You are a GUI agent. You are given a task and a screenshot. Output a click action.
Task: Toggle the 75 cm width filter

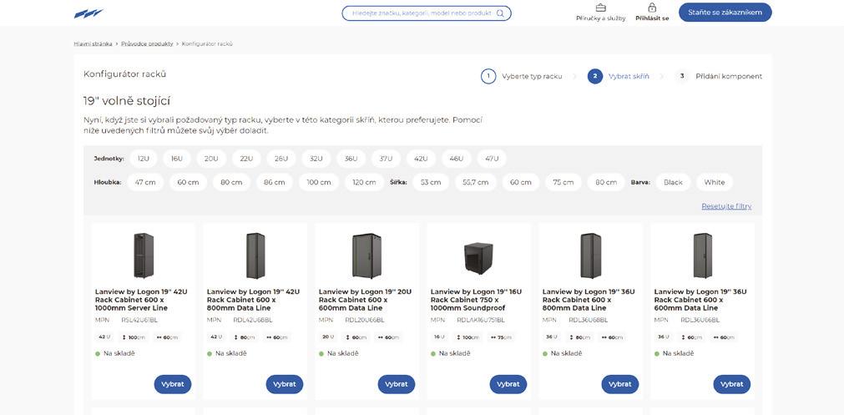pos(564,182)
